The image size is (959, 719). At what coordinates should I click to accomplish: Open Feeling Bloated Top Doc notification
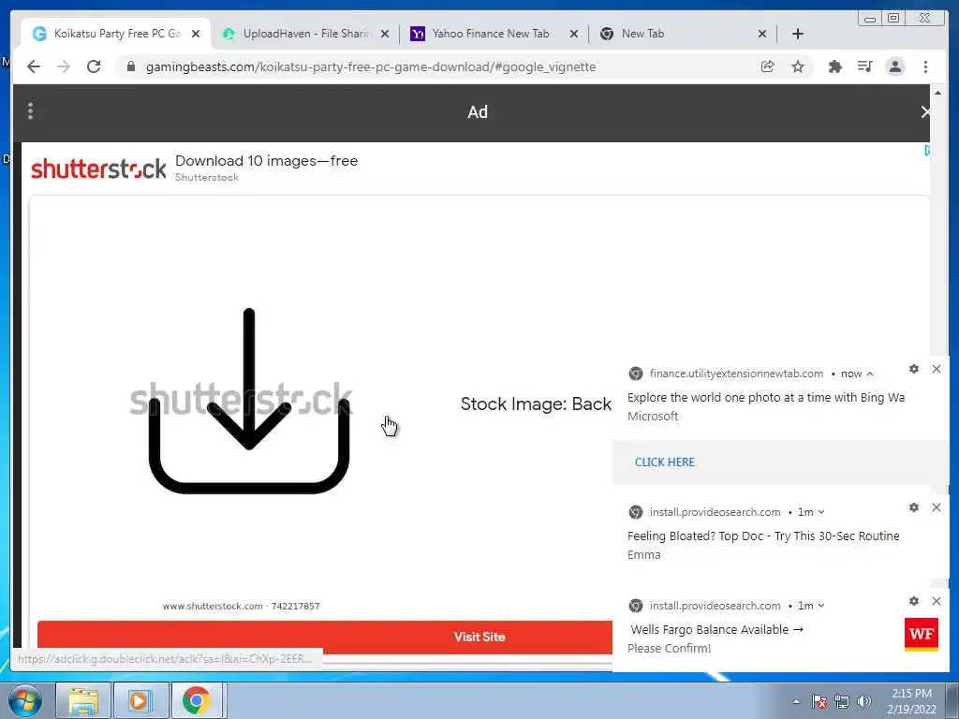[763, 536]
